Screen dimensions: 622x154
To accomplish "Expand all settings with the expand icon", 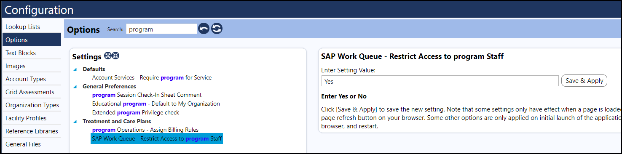I will [x=108, y=56].
